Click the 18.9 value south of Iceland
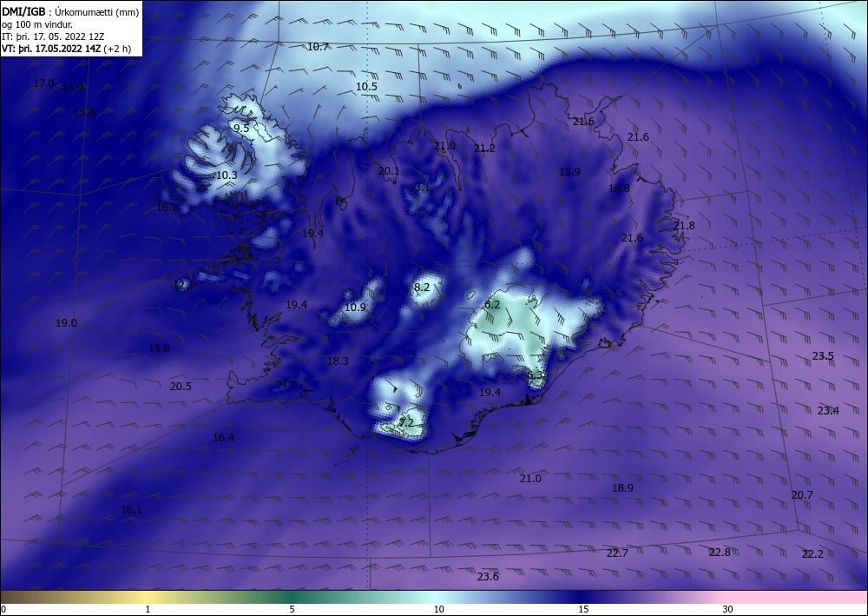This screenshot has height=616, width=868. click(622, 488)
